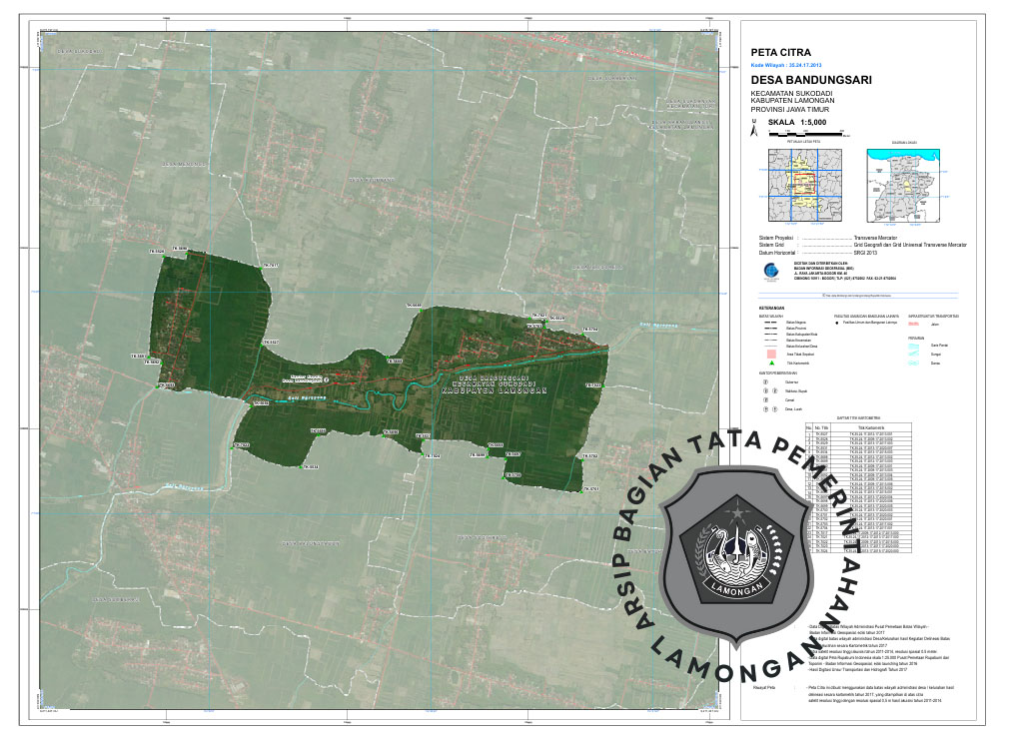The image size is (1012, 736).
Task: Click the KETERANGAN legend heading
Action: click(x=771, y=308)
